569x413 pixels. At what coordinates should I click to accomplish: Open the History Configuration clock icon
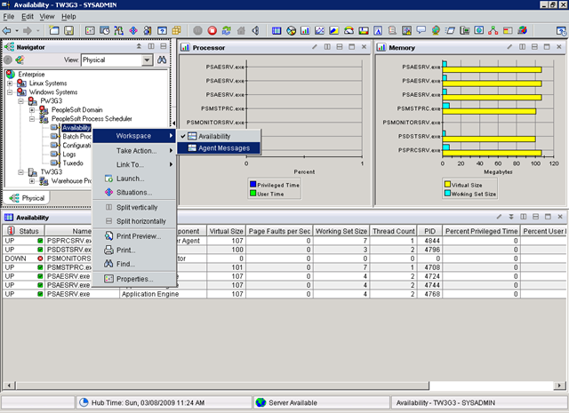pos(104,30)
